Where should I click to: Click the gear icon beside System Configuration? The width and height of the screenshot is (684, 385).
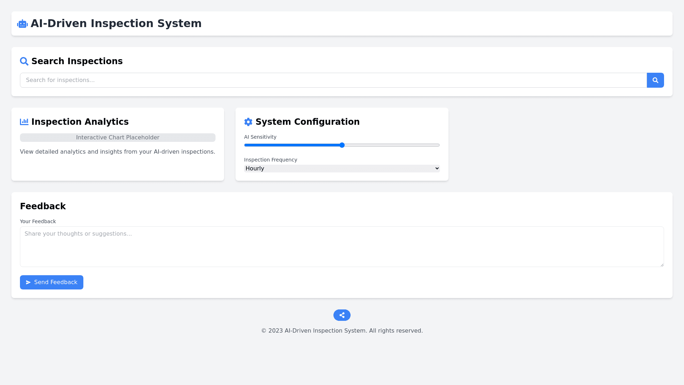point(248,122)
